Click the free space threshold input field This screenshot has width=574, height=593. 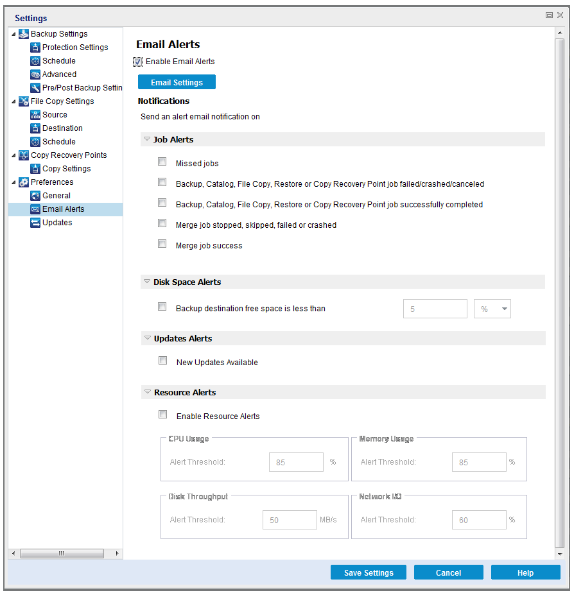click(435, 309)
